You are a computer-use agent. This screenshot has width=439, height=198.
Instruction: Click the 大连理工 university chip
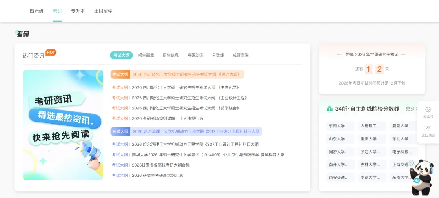372,126
